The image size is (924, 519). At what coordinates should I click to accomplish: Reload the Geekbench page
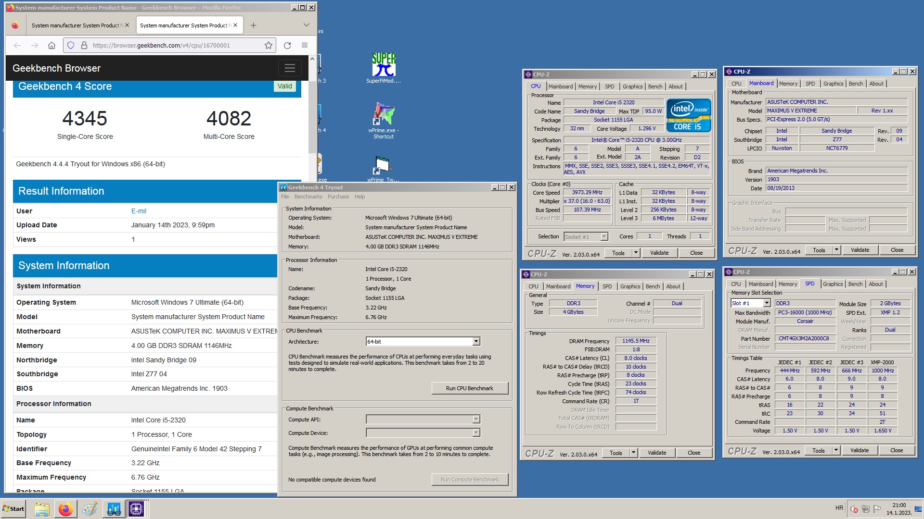pyautogui.click(x=287, y=45)
